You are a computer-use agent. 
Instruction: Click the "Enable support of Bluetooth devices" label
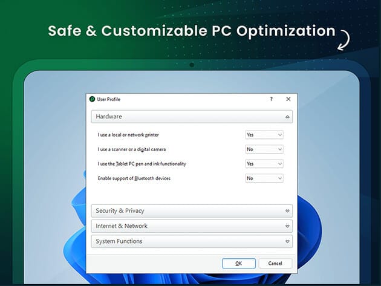tap(134, 178)
